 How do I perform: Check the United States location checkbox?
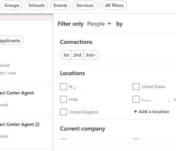tap(136, 87)
